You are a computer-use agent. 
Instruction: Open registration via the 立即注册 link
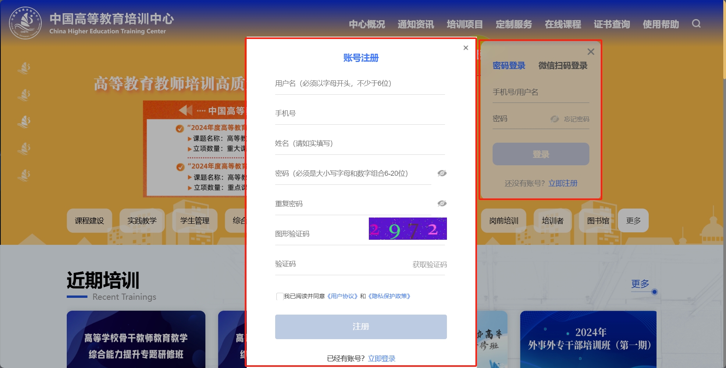[x=563, y=183]
